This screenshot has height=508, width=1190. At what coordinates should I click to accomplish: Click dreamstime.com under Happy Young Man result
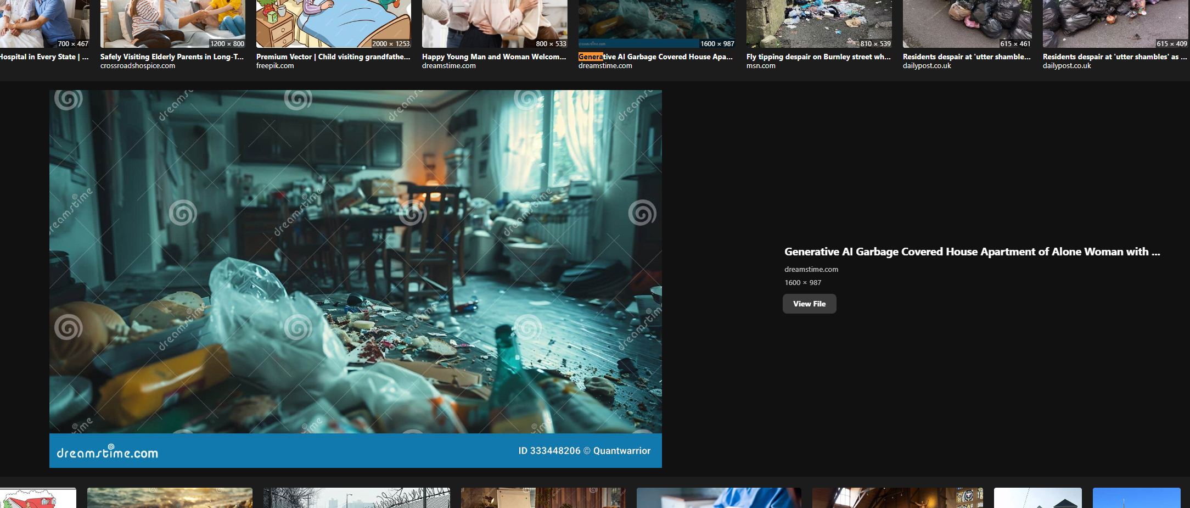(x=449, y=66)
